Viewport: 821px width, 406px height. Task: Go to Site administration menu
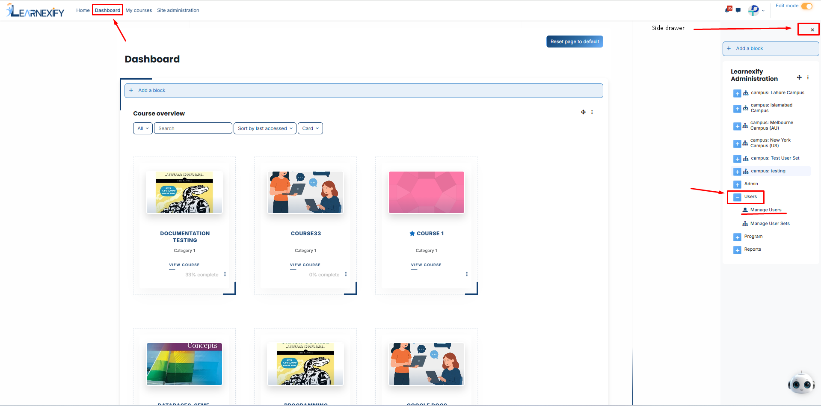pos(178,10)
